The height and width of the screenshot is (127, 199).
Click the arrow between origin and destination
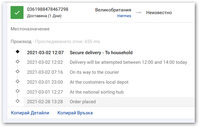click(x=138, y=13)
